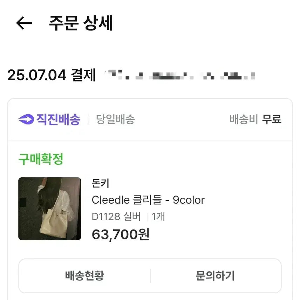This screenshot has width=300, height=300.
Task: Tap the 직진배송 text label
Action: [58, 120]
